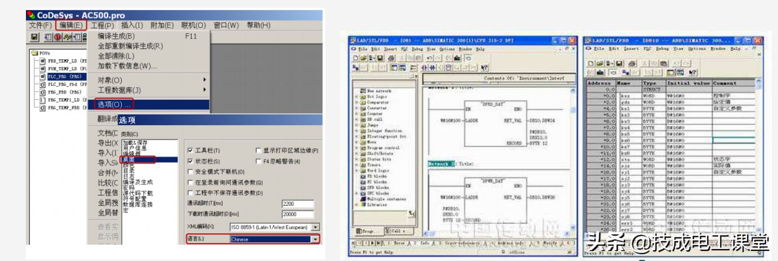
Task: Open the 联机(O) menu
Action: point(193,25)
